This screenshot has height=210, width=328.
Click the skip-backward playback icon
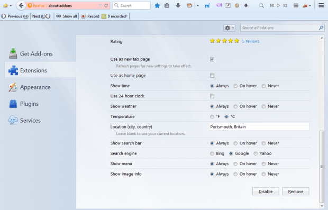coord(272,6)
